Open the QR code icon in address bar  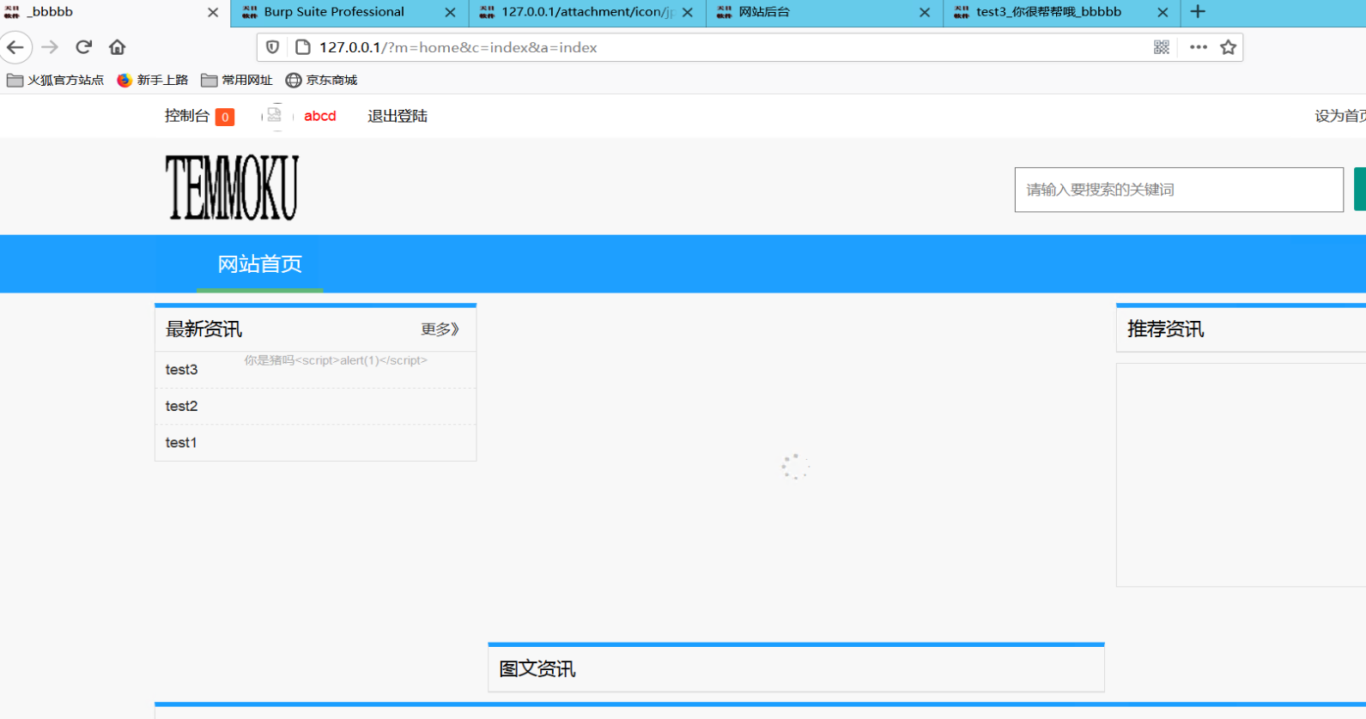pyautogui.click(x=1162, y=47)
